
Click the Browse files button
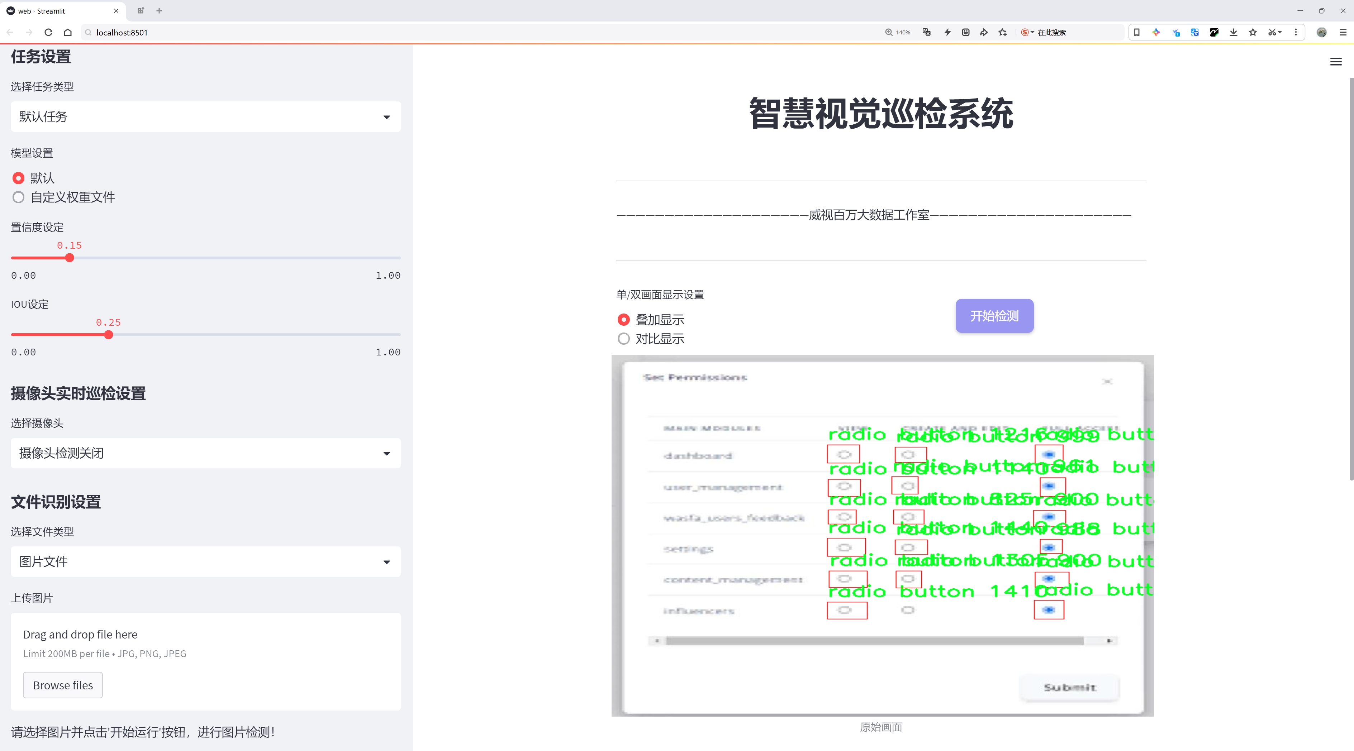click(62, 685)
